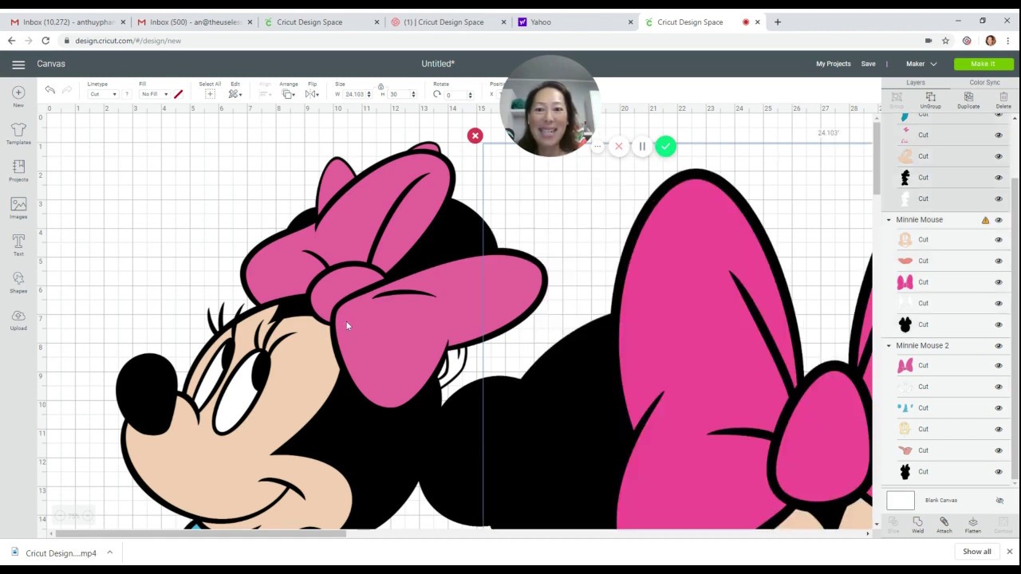Click the Duplicate icon
Image resolution: width=1021 pixels, height=574 pixels.
pyautogui.click(x=968, y=100)
